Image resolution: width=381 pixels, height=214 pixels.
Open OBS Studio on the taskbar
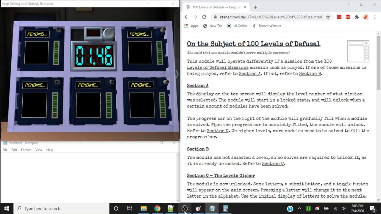pyautogui.click(x=185, y=208)
